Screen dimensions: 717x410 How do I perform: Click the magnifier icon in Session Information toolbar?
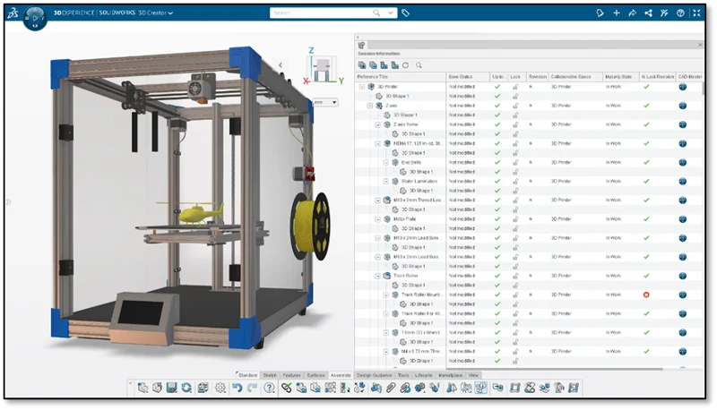(419, 65)
